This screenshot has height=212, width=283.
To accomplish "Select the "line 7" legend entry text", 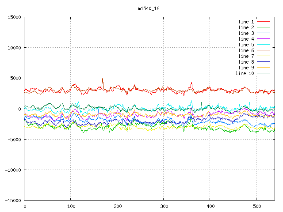I will click(246, 56).
